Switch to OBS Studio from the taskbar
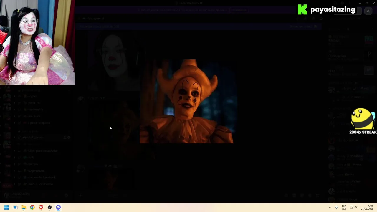 click(x=49, y=207)
